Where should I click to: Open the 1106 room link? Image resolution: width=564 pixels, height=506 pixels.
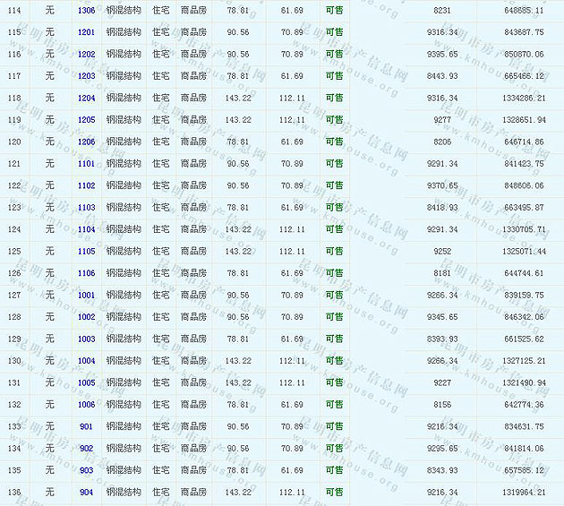86,273
